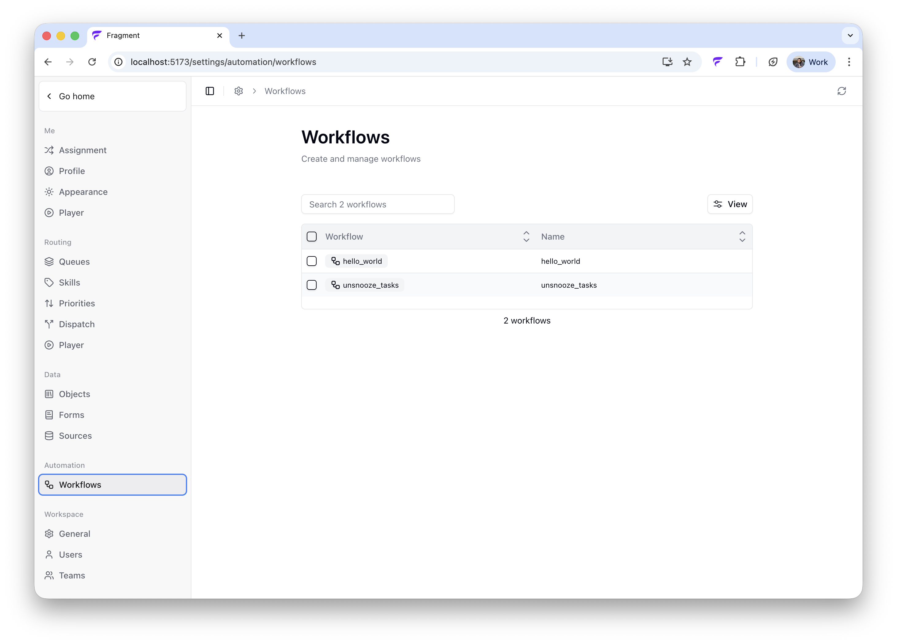Click the settings gear breadcrumb icon
The image size is (897, 644).
238,91
